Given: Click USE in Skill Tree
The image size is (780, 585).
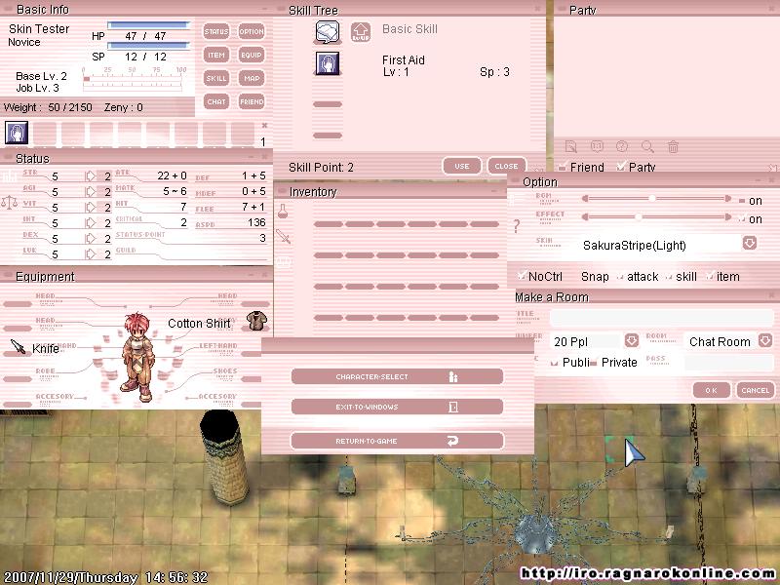Looking at the screenshot, I should pos(461,166).
